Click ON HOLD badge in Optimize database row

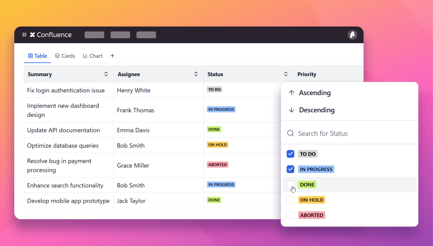coord(218,145)
